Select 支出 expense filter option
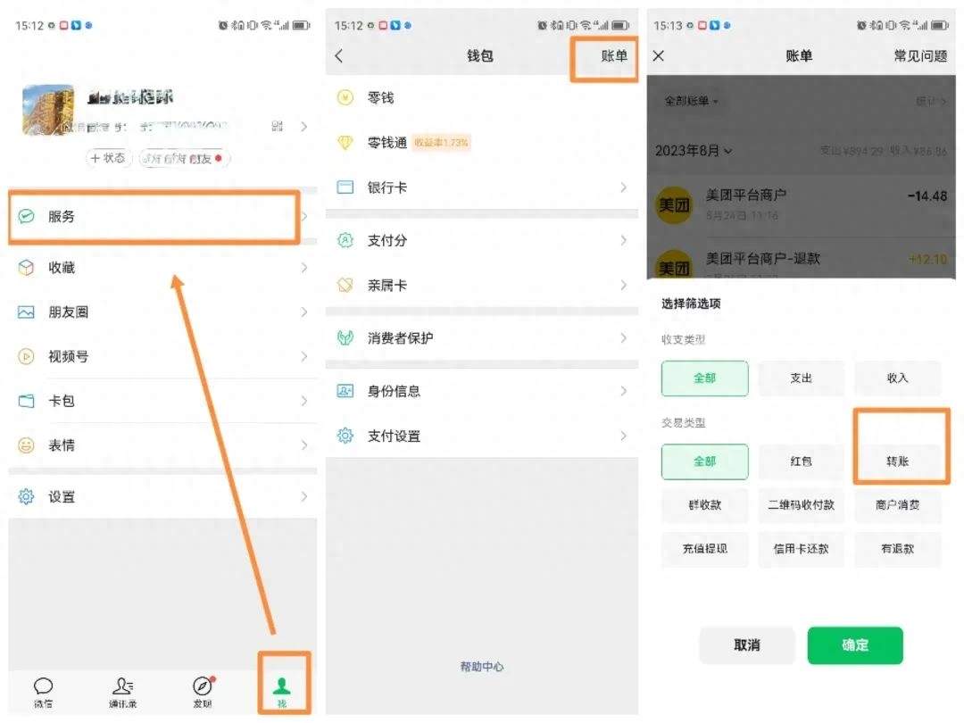The width and height of the screenshot is (964, 723). [x=801, y=378]
